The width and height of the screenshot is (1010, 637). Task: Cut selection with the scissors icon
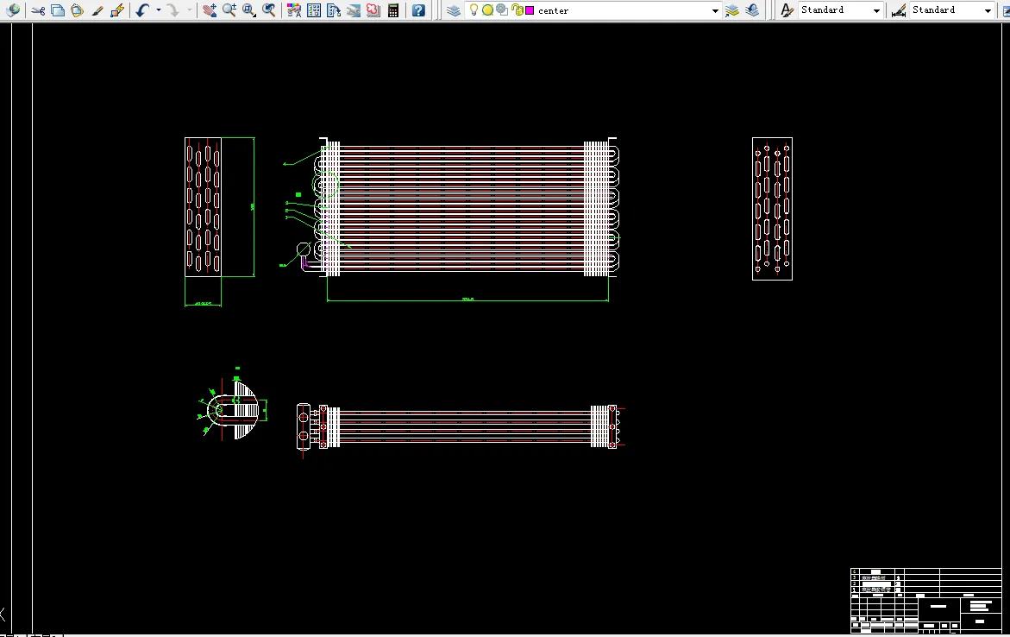point(38,10)
